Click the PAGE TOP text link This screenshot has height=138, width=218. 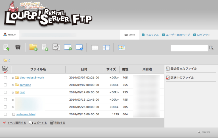click(206, 132)
